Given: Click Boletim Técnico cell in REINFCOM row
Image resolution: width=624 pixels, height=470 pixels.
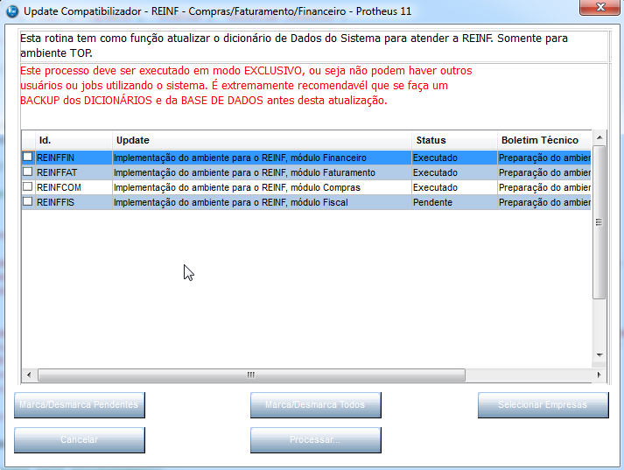Looking at the screenshot, I should coord(544,187).
